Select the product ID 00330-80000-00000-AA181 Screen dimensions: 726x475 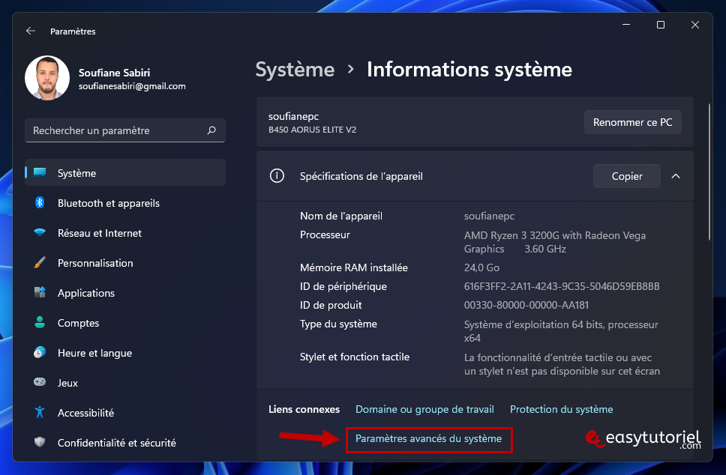pyautogui.click(x=526, y=305)
